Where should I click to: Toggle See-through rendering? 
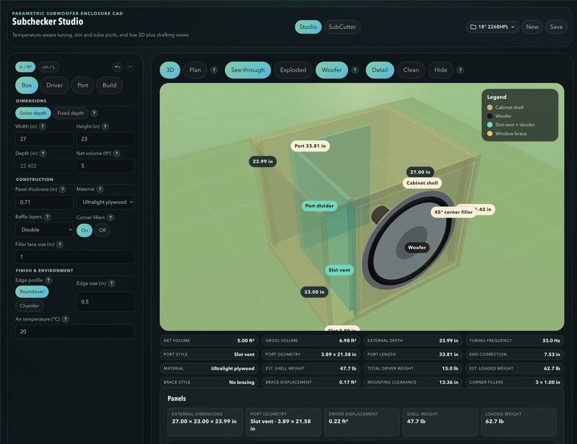pyautogui.click(x=248, y=70)
